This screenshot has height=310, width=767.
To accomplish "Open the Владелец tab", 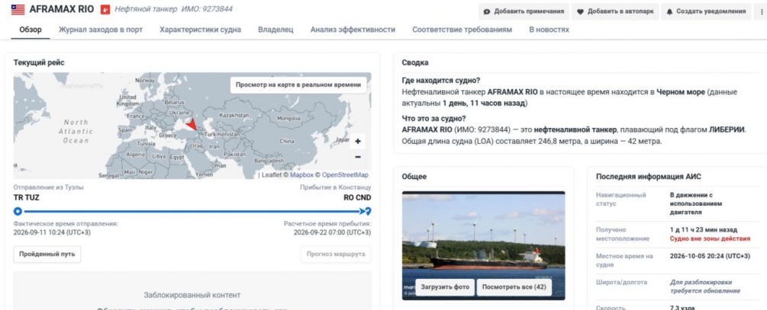I will pos(276,29).
